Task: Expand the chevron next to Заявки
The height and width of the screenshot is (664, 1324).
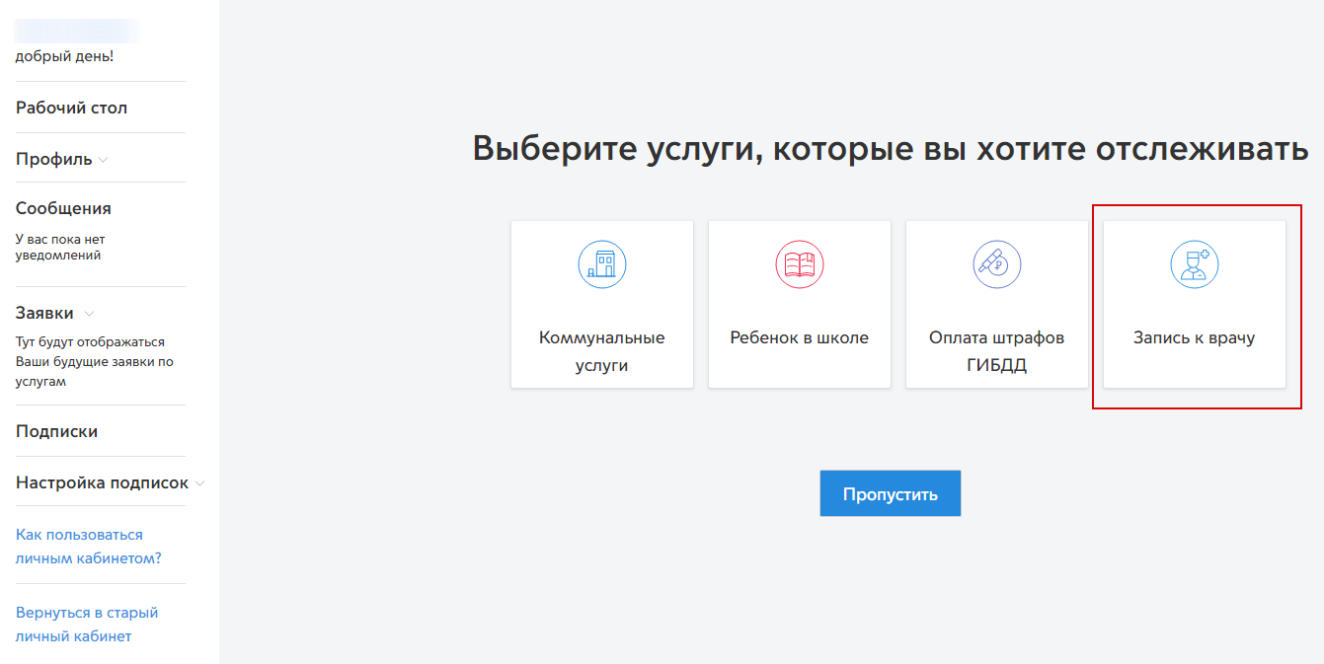Action: click(x=89, y=314)
